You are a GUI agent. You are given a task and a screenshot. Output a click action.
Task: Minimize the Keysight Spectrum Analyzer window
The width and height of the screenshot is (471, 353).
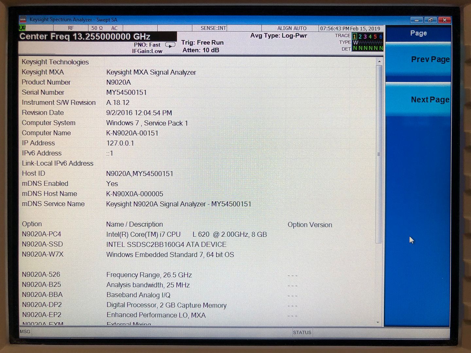417,20
